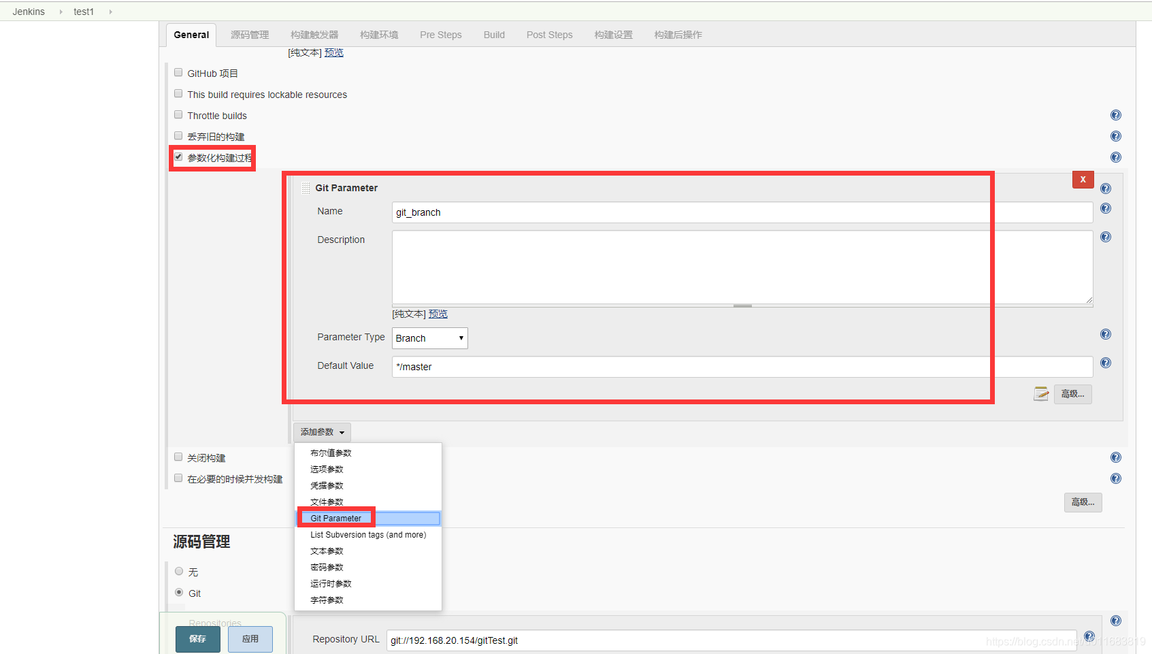The image size is (1152, 654).
Task: Open help icon beside 关闭构建
Action: click(1116, 457)
